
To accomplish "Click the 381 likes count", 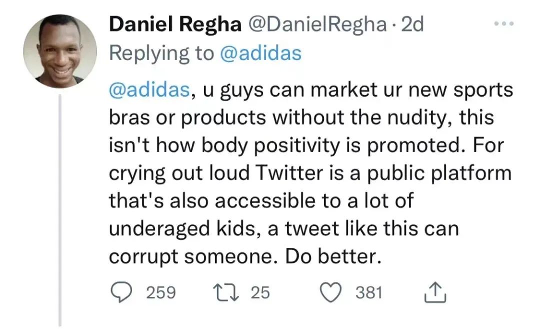I will tap(368, 292).
